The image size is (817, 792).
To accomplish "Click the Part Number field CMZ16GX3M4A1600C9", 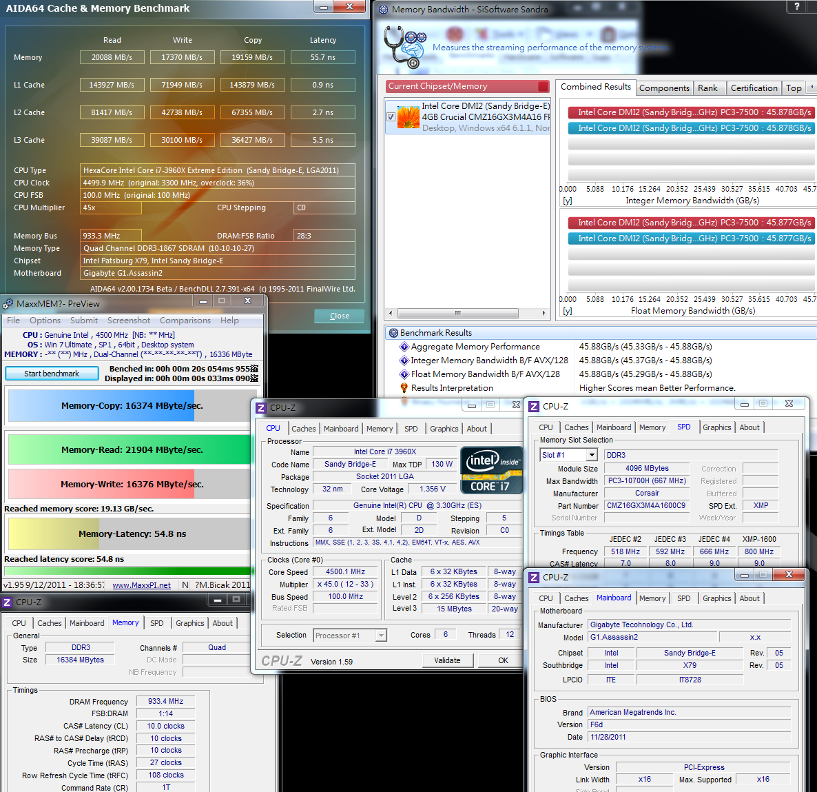I will click(x=647, y=506).
